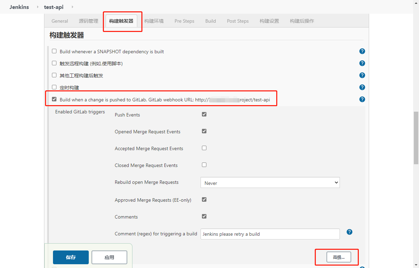Viewport: 419px width, 268px height.
Task: Open the Post Steps tab
Action: pyautogui.click(x=238, y=21)
